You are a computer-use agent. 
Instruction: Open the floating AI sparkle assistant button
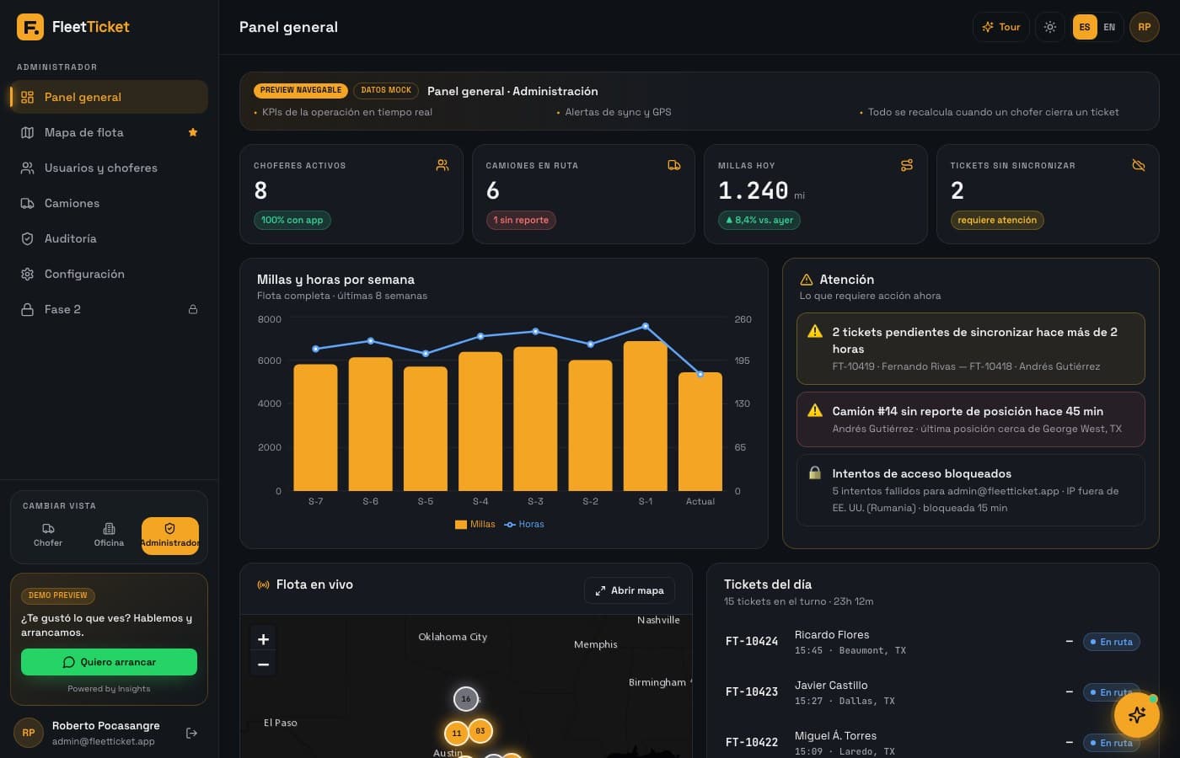(1136, 715)
